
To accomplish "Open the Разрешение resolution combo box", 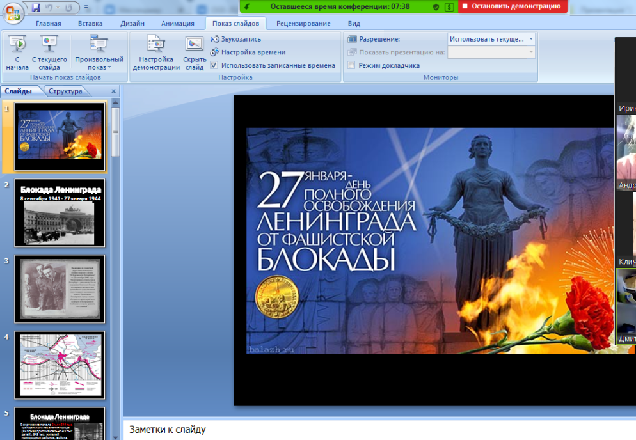I will pyautogui.click(x=491, y=39).
